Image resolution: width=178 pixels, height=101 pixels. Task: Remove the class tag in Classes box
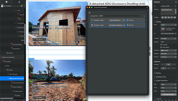coord(172,10)
